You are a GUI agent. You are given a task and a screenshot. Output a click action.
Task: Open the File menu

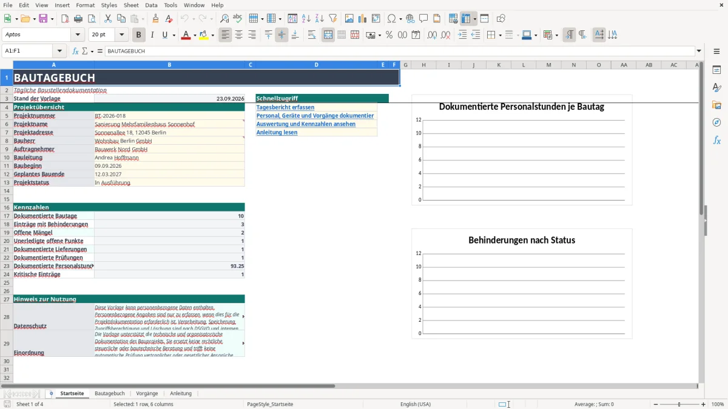[8, 5]
